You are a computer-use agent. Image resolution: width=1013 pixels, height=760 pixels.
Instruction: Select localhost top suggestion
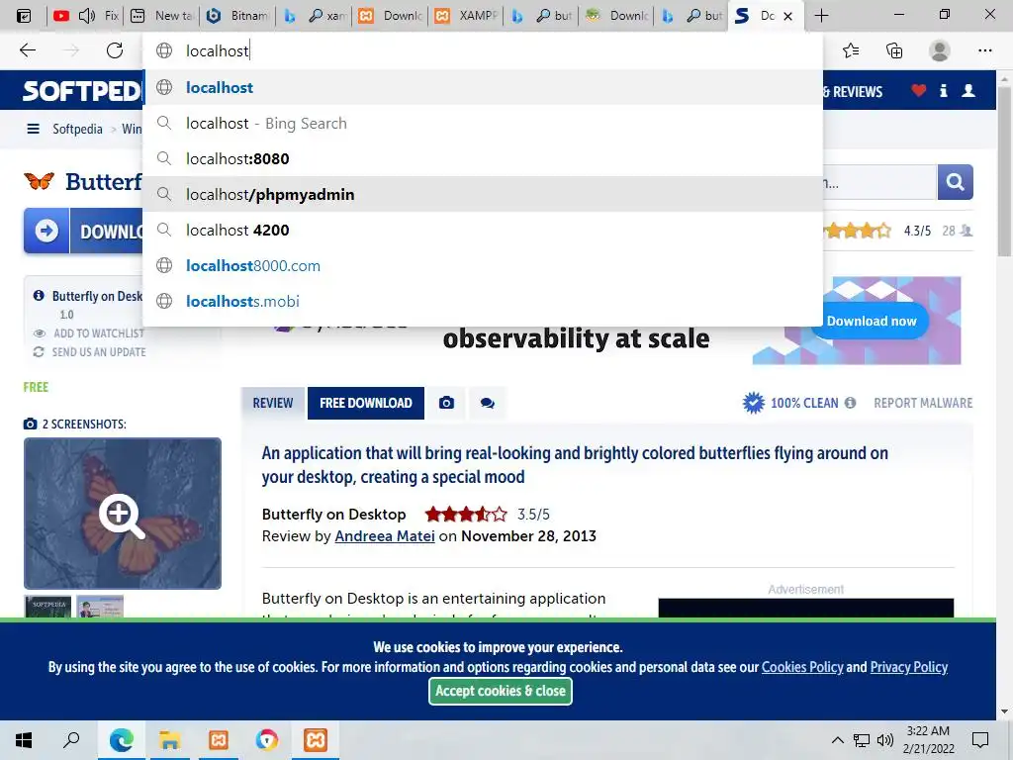(x=483, y=87)
